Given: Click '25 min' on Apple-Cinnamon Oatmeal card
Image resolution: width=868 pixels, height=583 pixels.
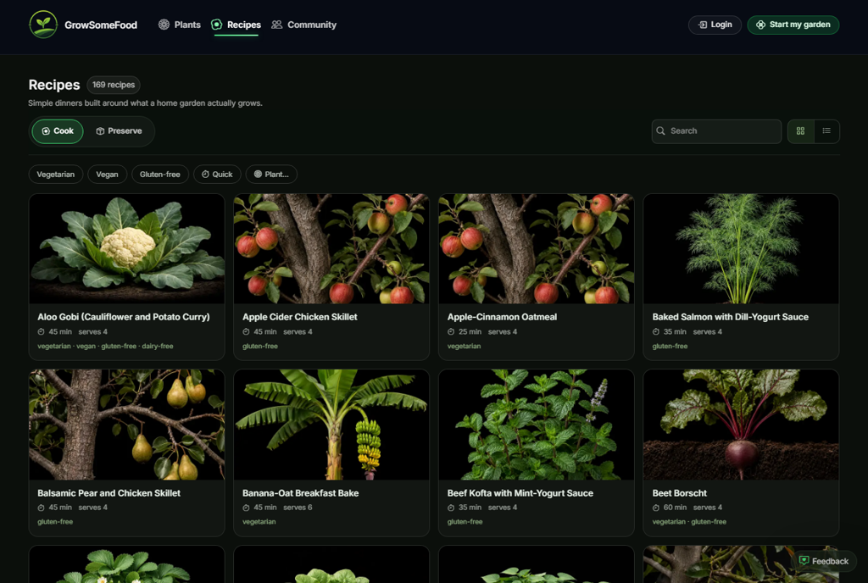Looking at the screenshot, I should [x=470, y=331].
